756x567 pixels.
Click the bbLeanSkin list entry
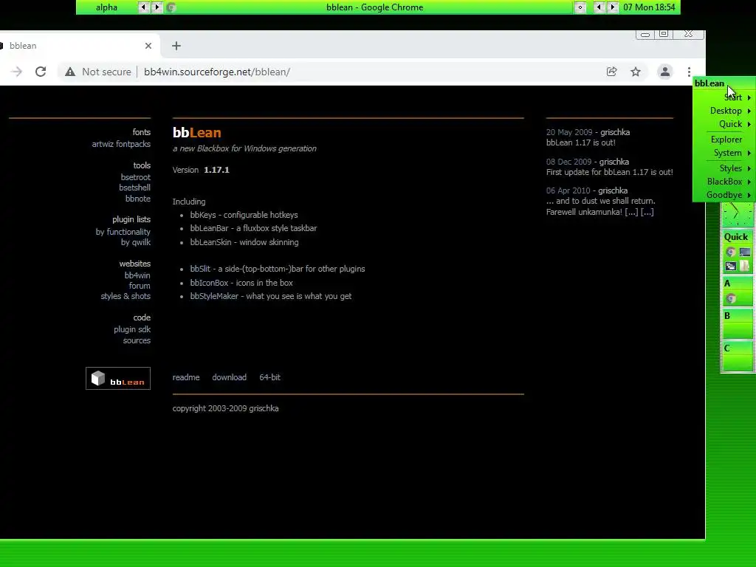pyautogui.click(x=244, y=242)
